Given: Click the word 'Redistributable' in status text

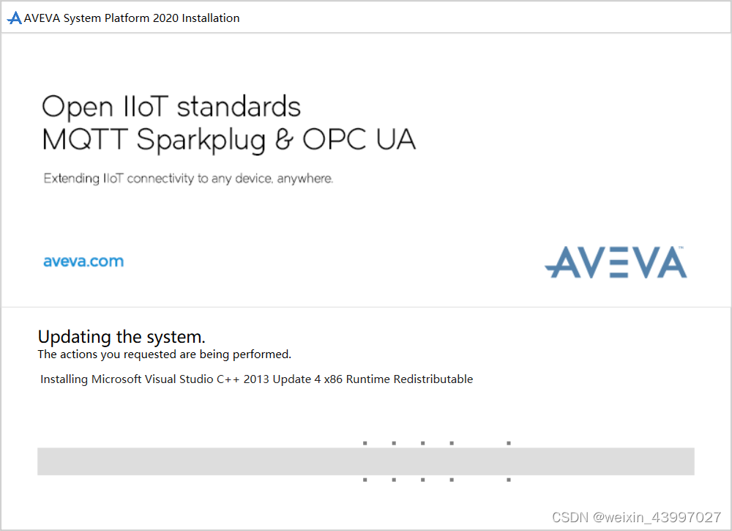Looking at the screenshot, I should tap(433, 379).
